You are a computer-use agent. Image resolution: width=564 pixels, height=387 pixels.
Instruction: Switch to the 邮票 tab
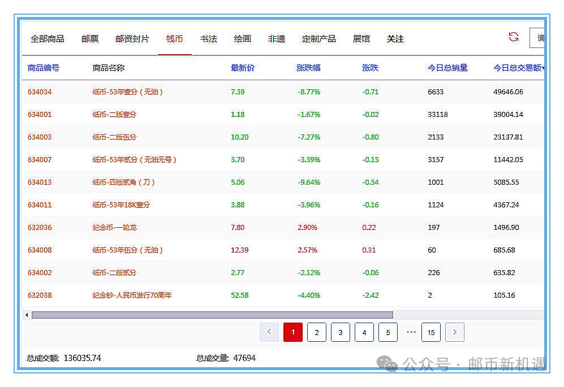90,39
